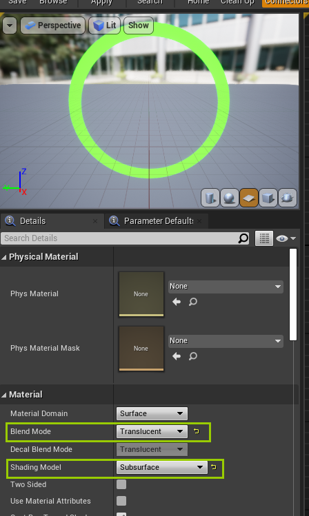Select the cylinder preview mesh icon
The height and width of the screenshot is (516, 309).
pos(210,198)
